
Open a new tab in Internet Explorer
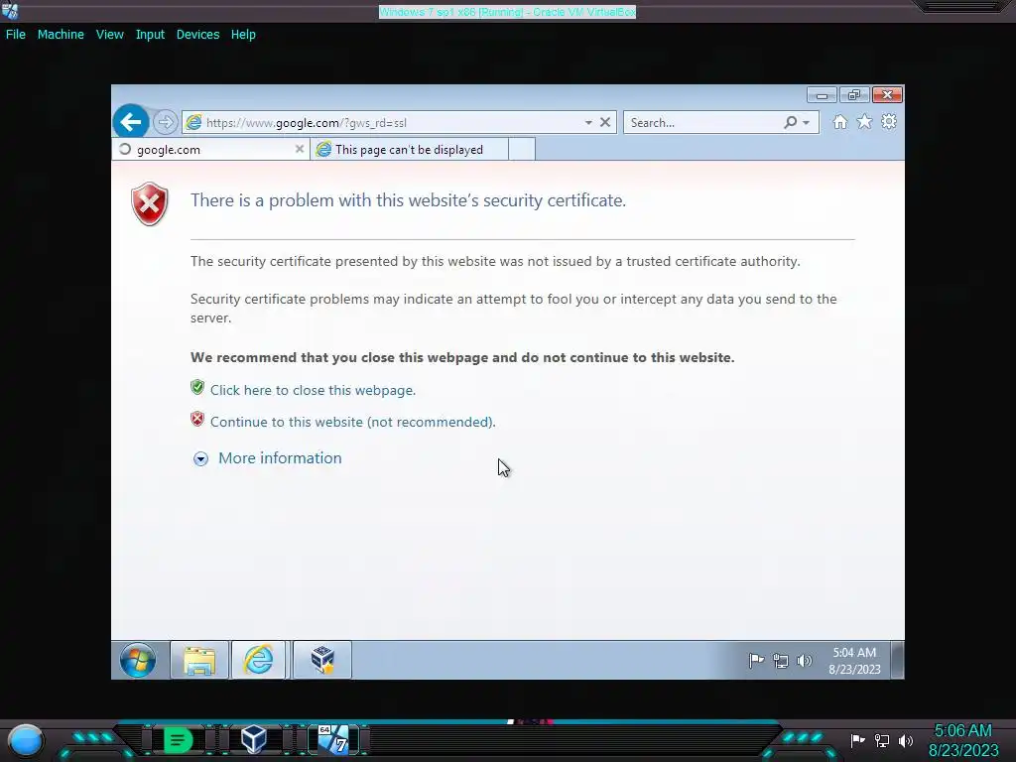522,149
